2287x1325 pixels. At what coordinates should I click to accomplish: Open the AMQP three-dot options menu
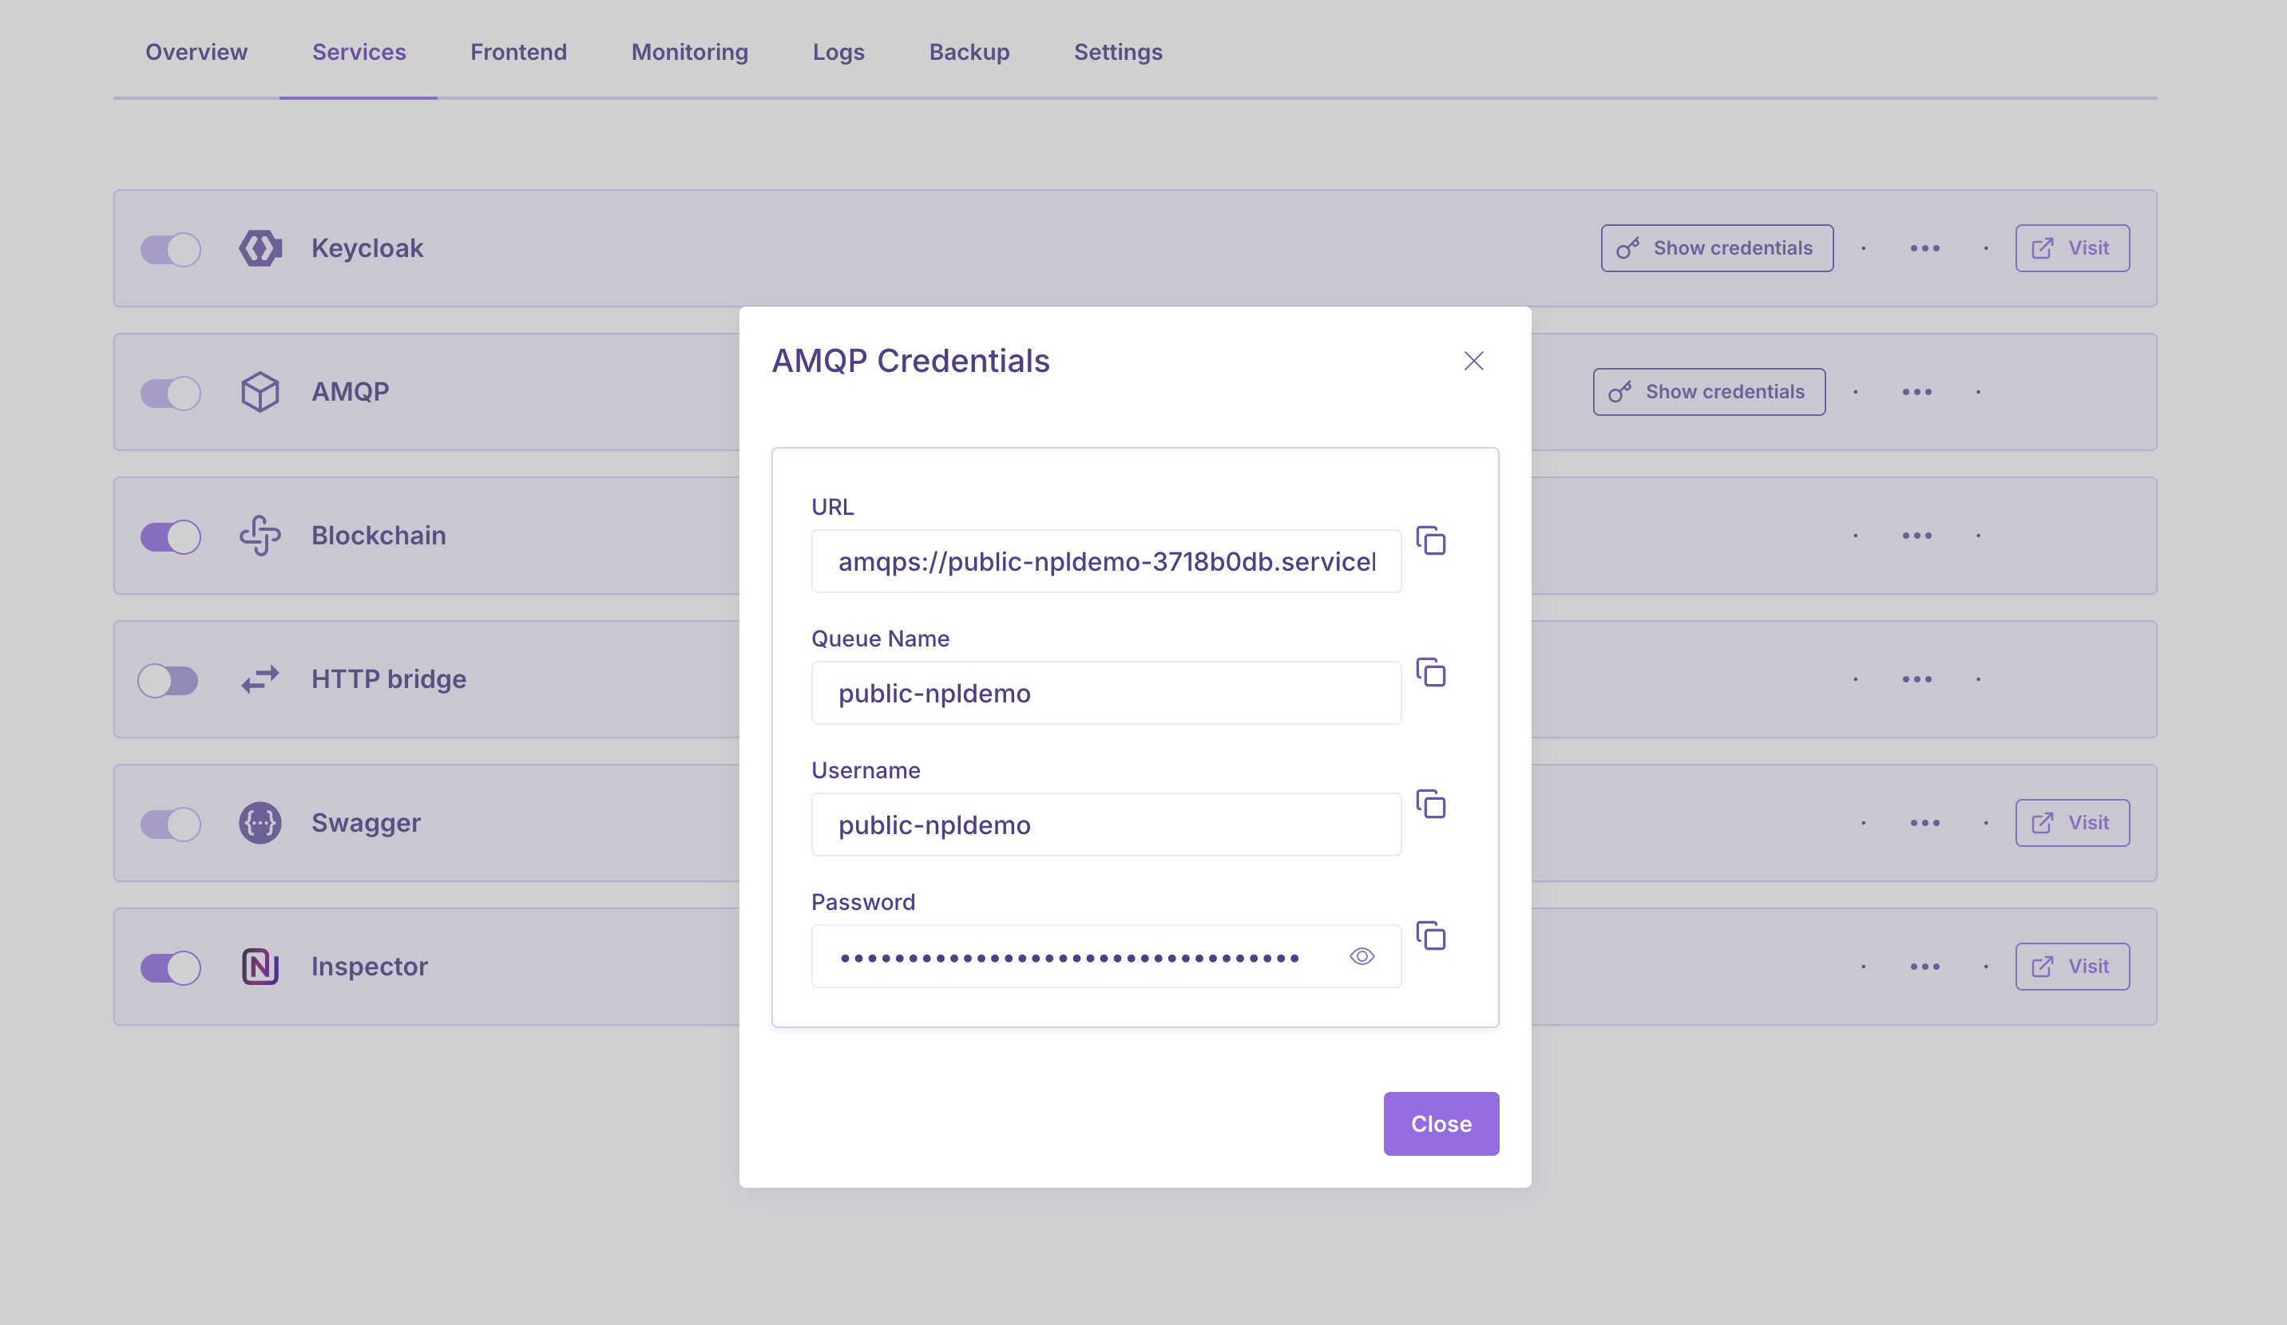(x=1916, y=392)
